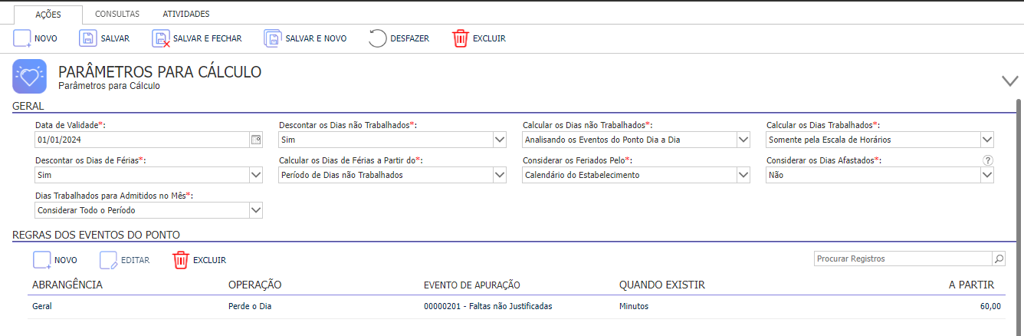Click the help question mark icon
Image resolution: width=1024 pixels, height=336 pixels.
pos(988,160)
